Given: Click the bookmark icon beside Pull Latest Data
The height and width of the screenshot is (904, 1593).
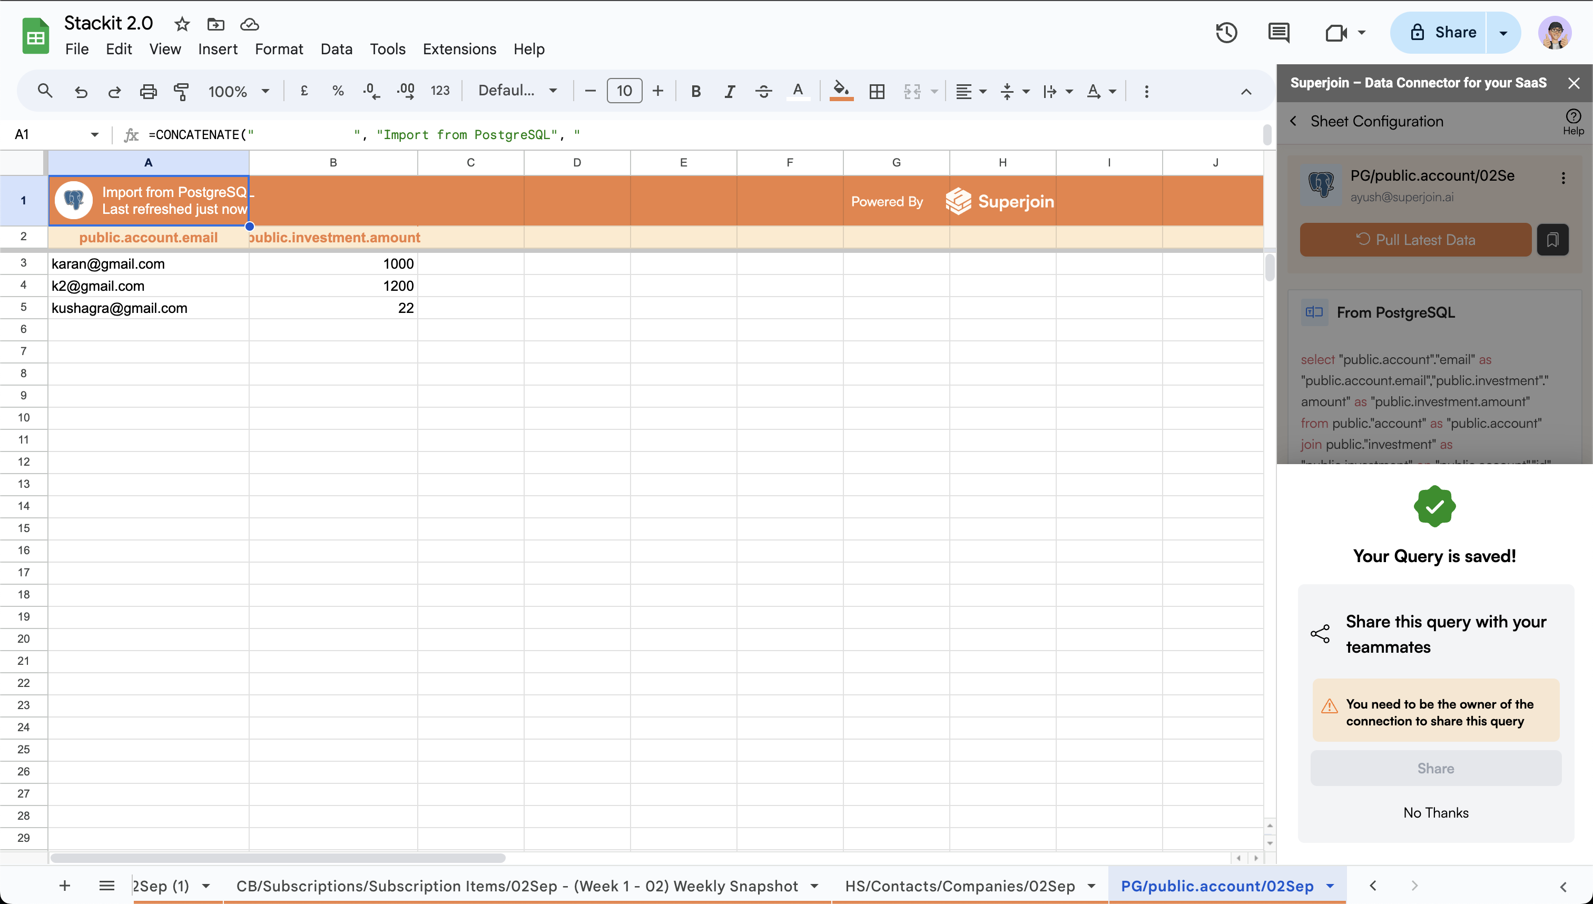Looking at the screenshot, I should tap(1552, 240).
